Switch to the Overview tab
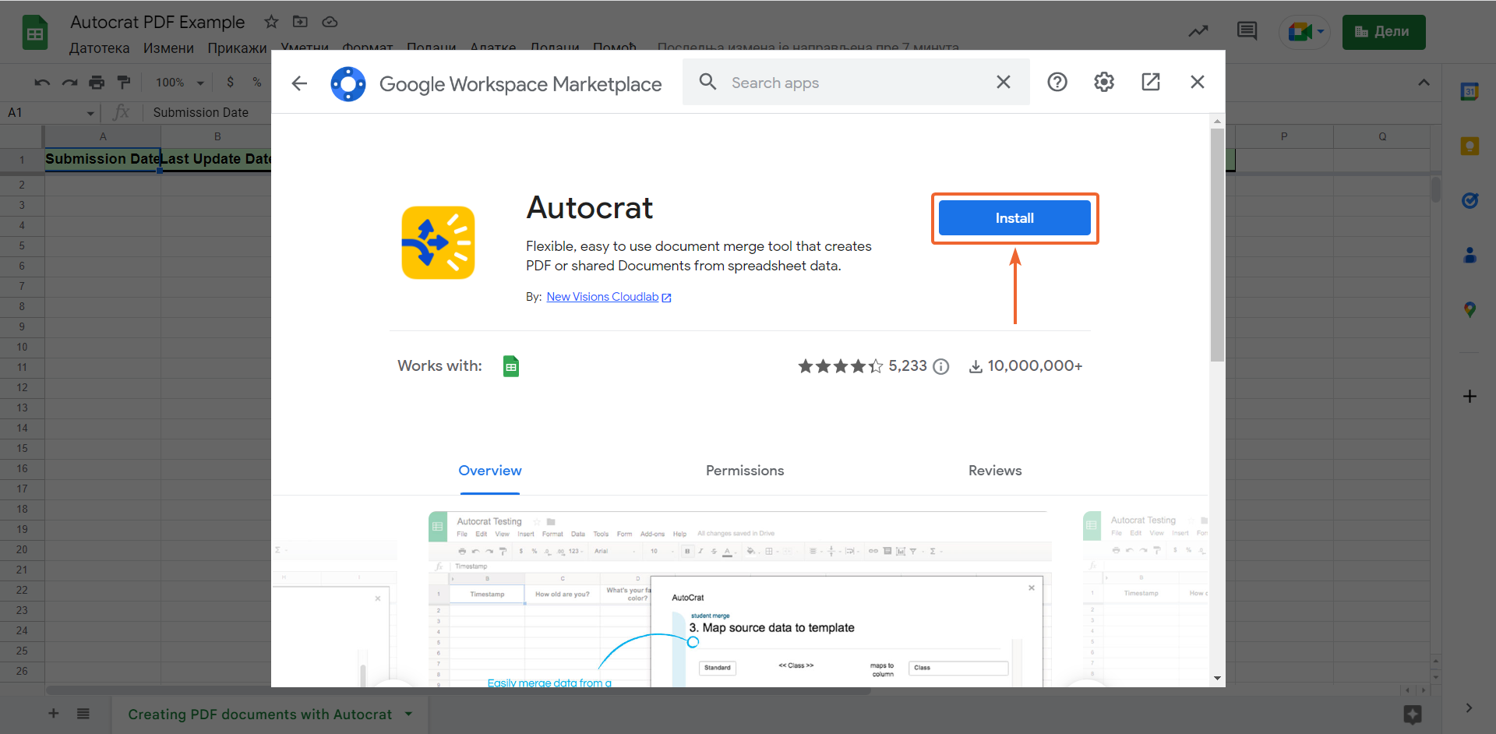The height and width of the screenshot is (734, 1496). (490, 471)
